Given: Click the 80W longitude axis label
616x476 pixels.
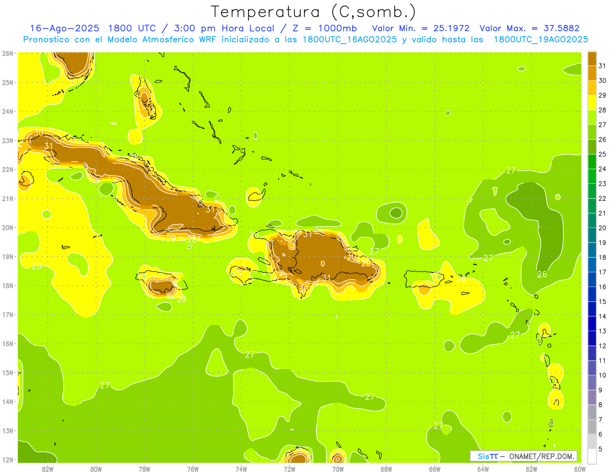Looking at the screenshot, I should (96, 468).
